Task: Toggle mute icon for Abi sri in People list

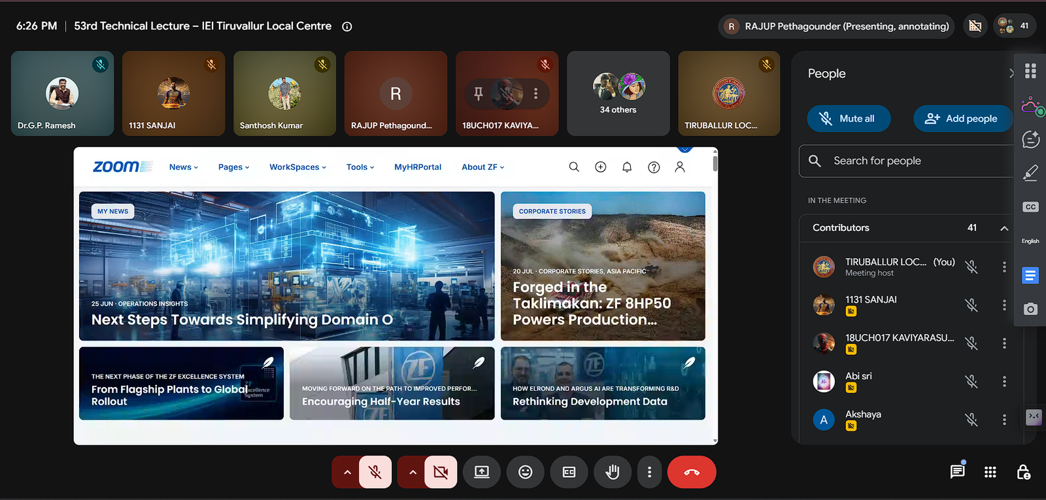Action: click(971, 382)
